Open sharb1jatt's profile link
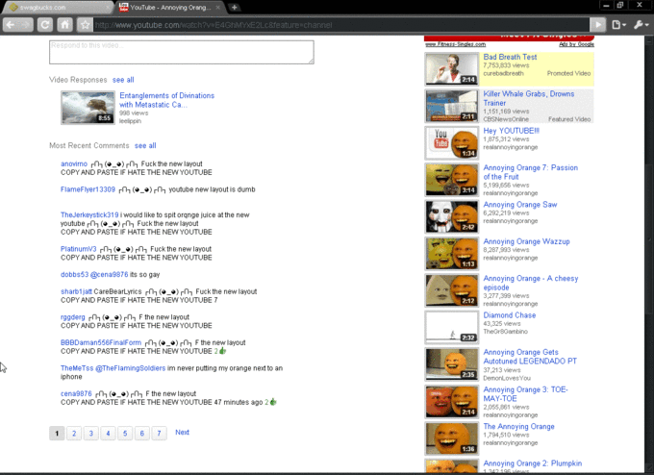 coord(76,291)
